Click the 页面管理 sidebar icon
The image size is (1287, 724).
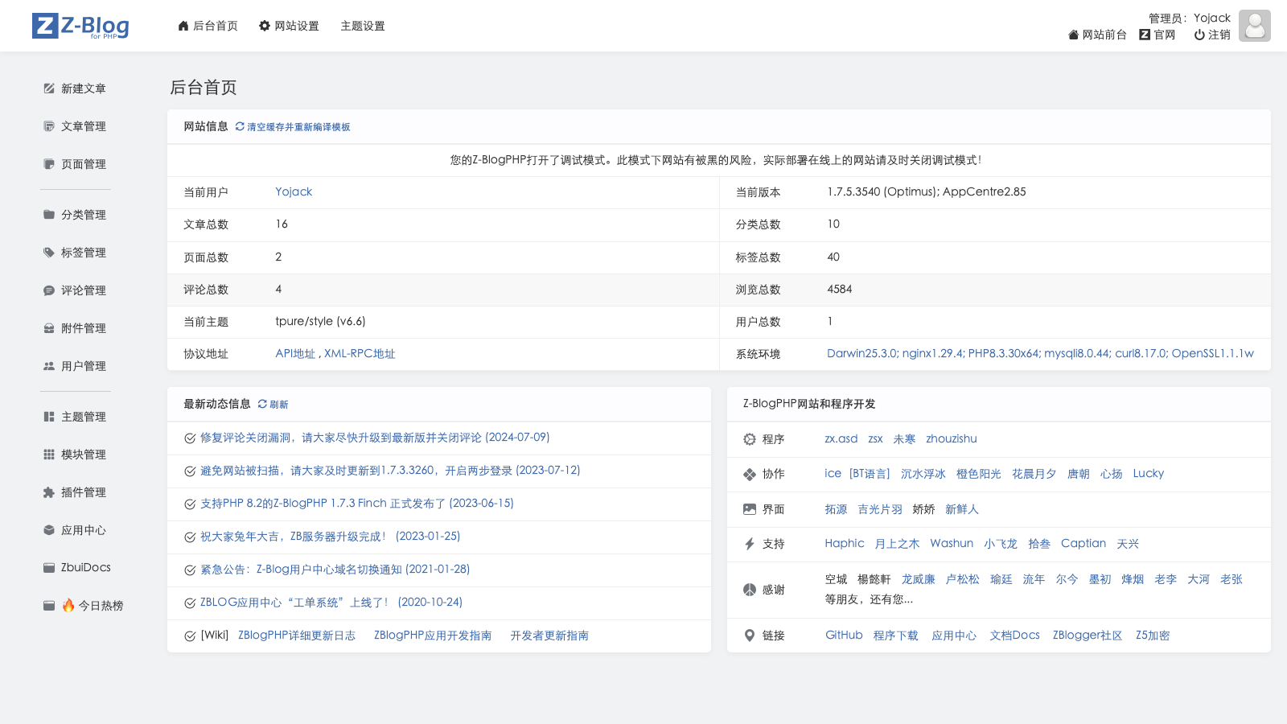click(49, 164)
